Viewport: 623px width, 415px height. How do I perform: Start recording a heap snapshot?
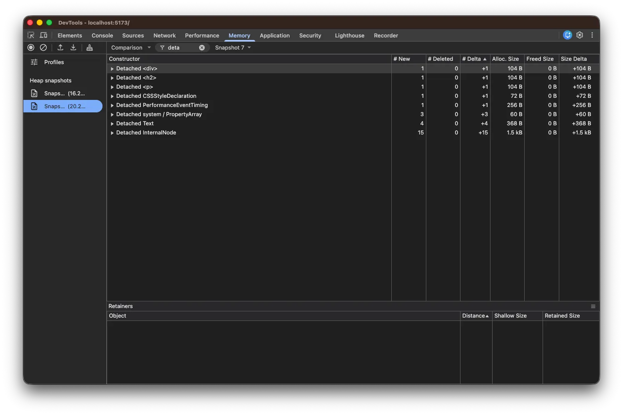pyautogui.click(x=31, y=47)
